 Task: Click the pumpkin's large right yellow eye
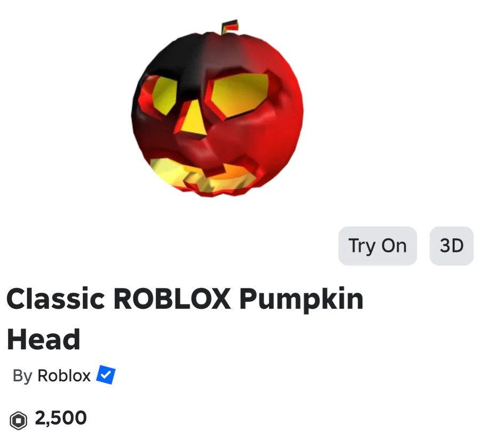(x=241, y=94)
